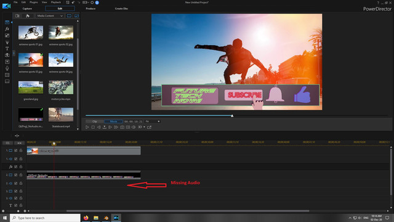Open the Voice-Over microphone room
The height and width of the screenshot is (222, 394).
pos(7,68)
